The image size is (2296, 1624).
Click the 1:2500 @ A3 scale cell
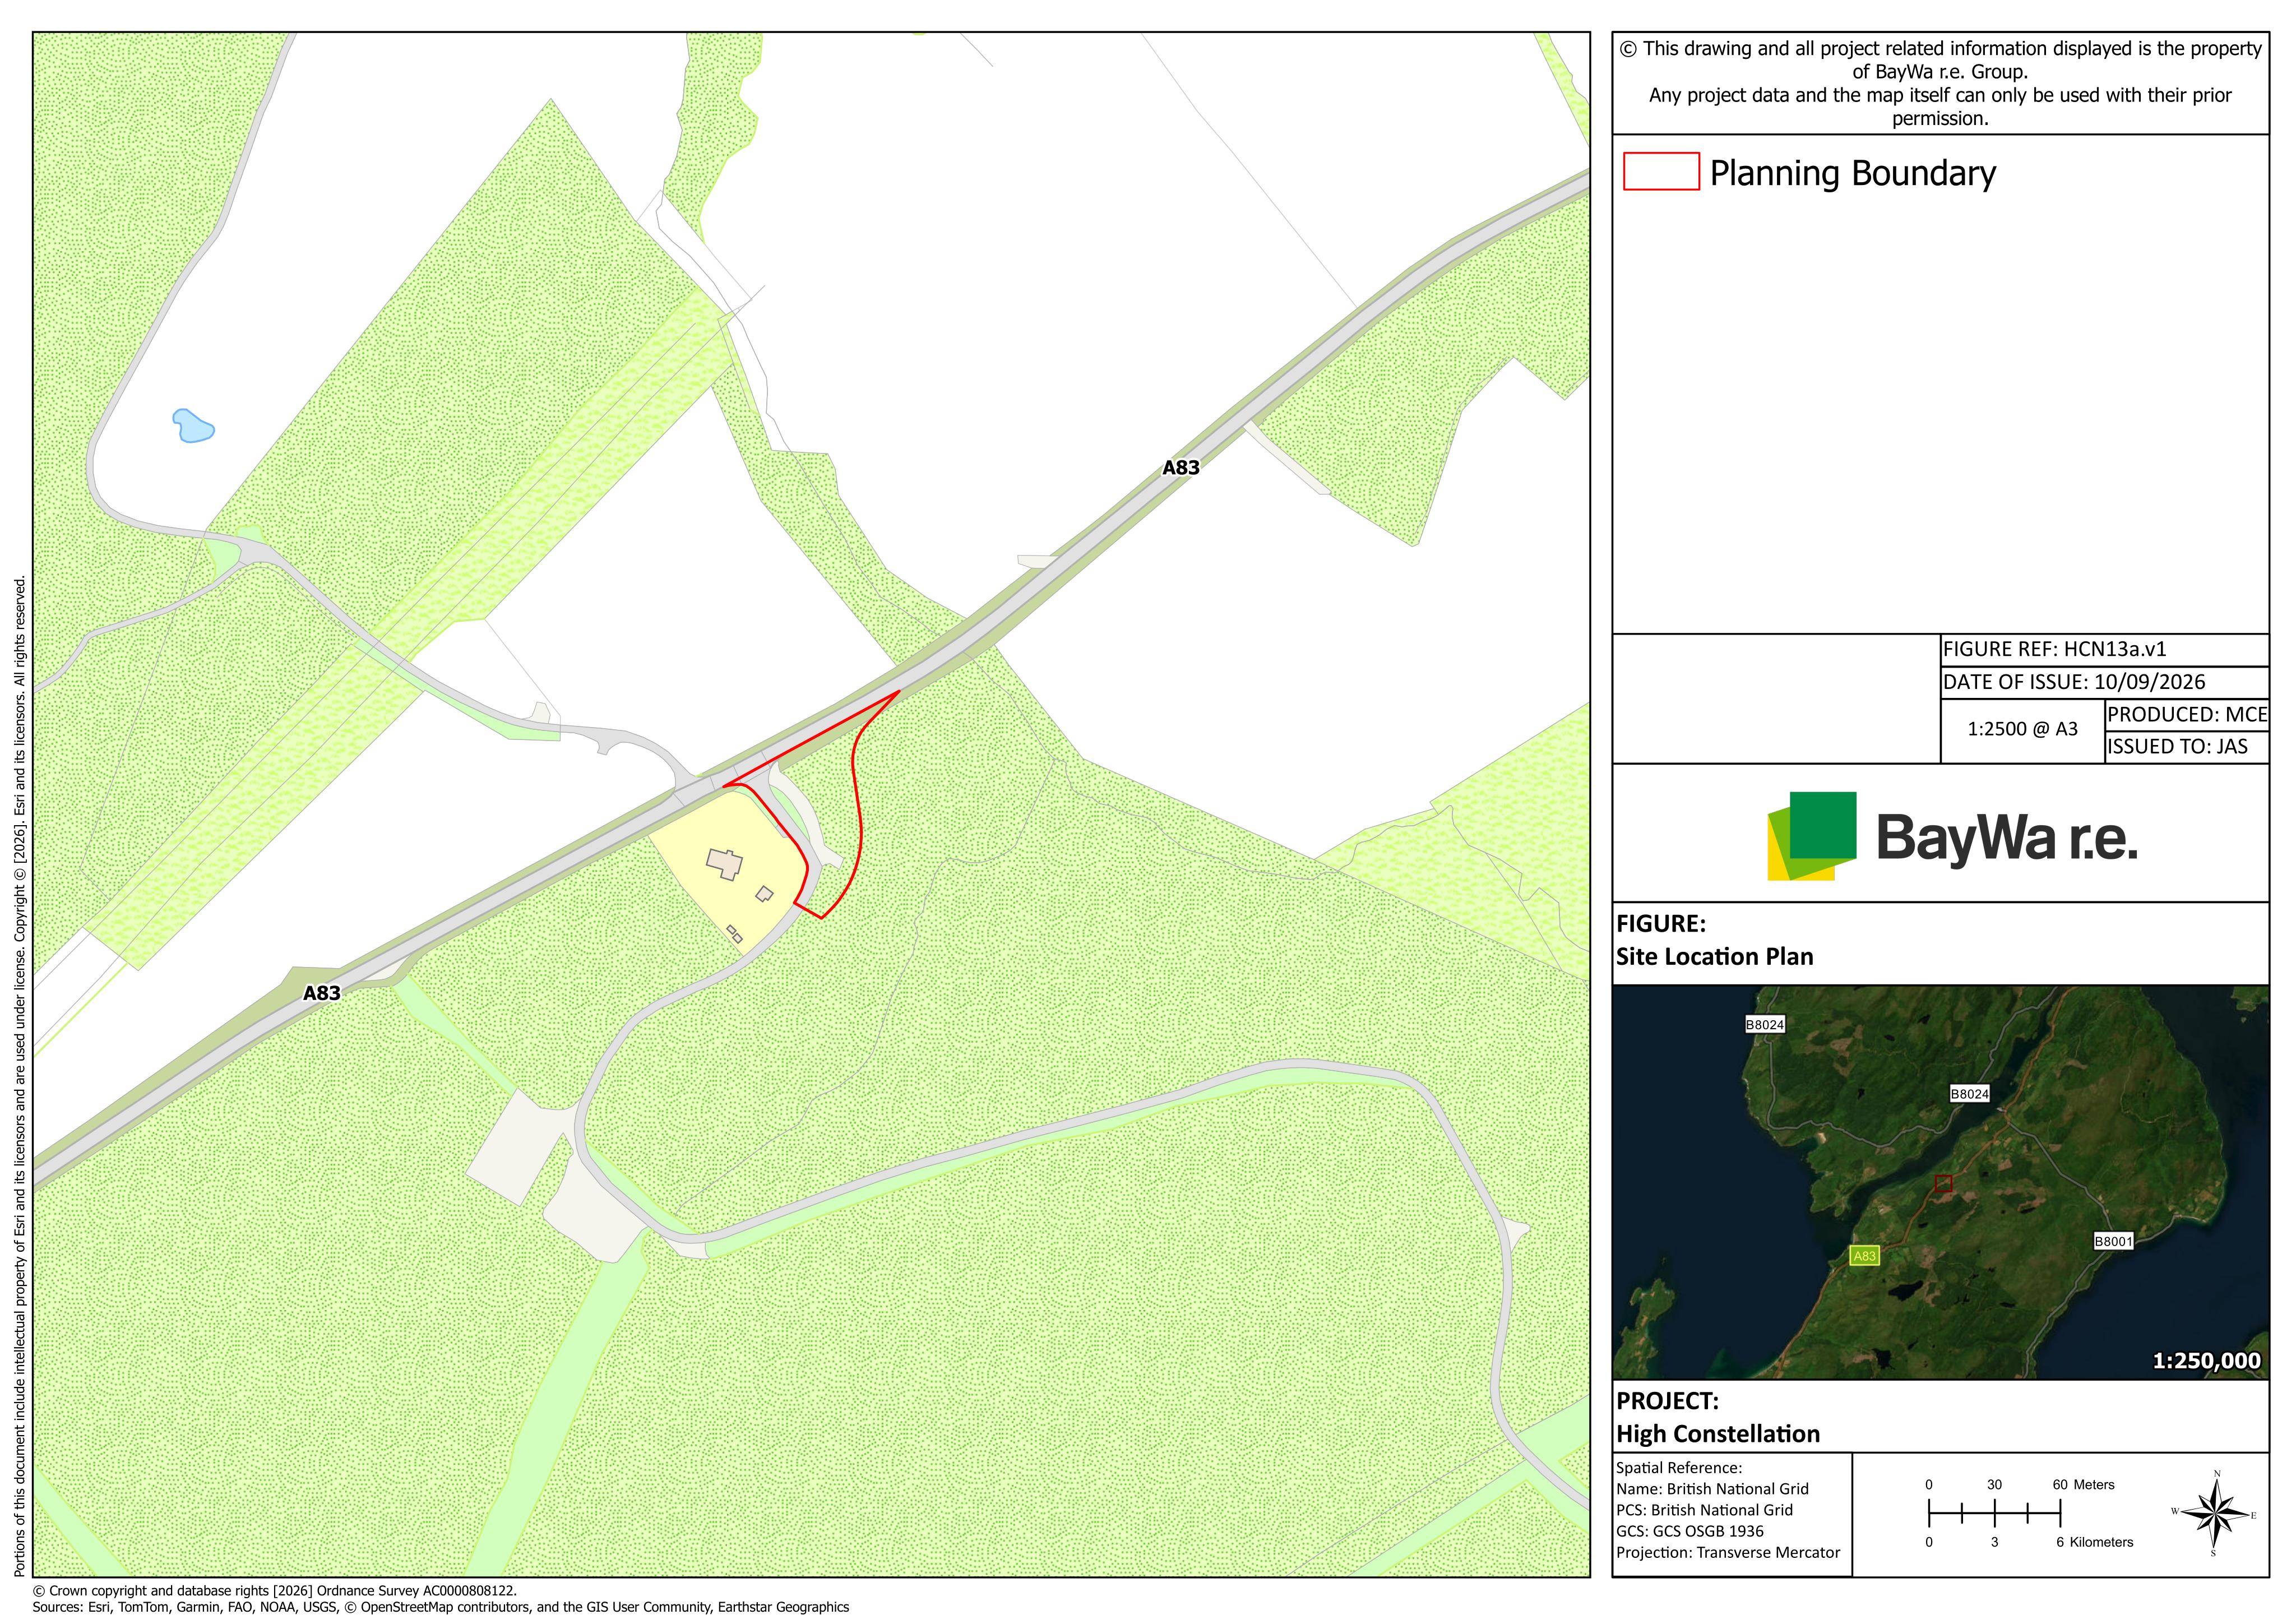pyautogui.click(x=2022, y=729)
